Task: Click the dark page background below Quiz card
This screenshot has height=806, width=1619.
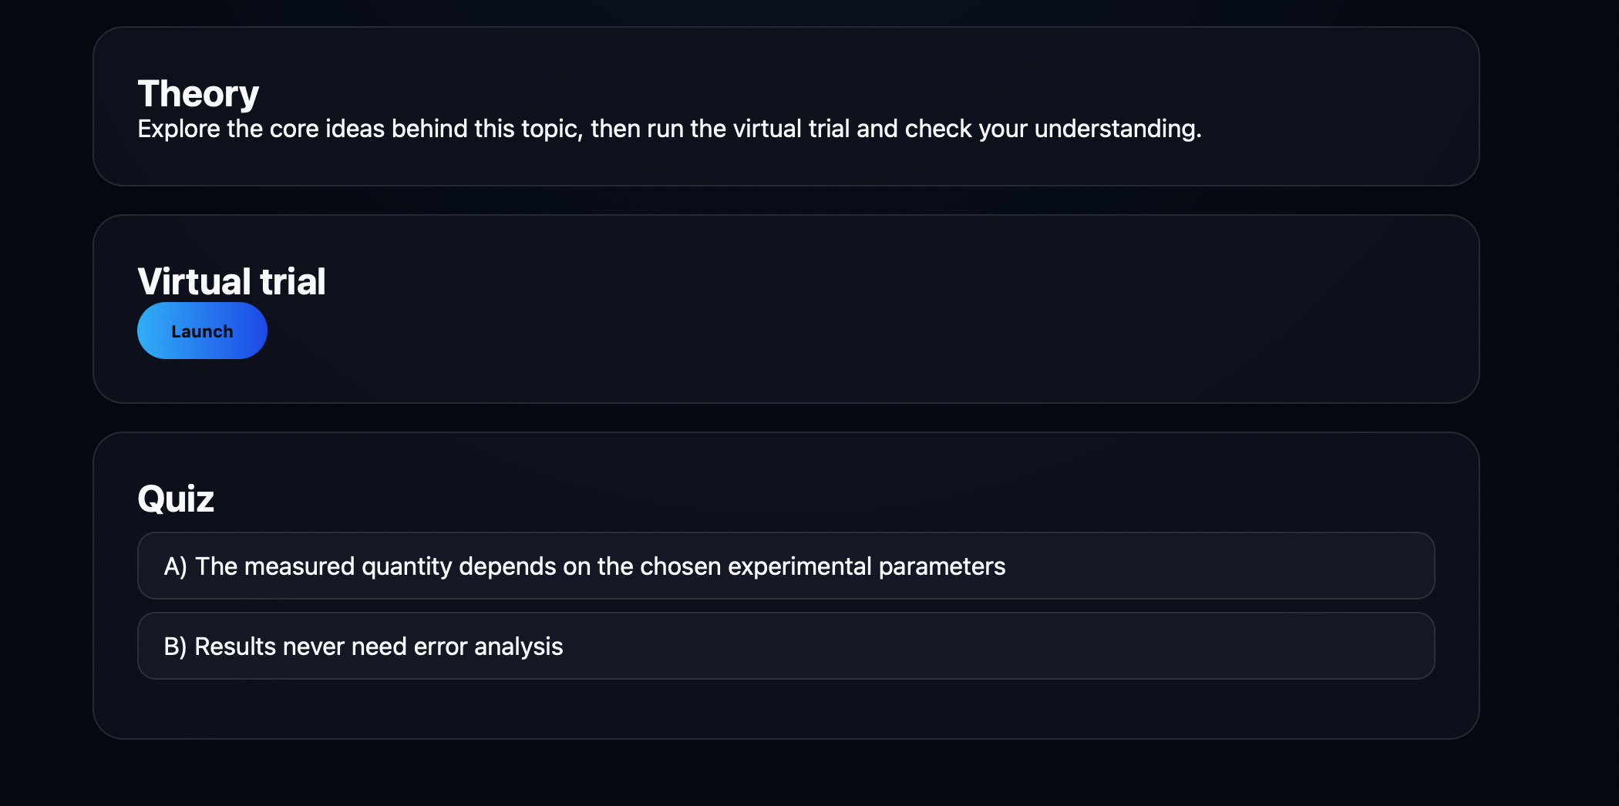Action: pyautogui.click(x=786, y=774)
